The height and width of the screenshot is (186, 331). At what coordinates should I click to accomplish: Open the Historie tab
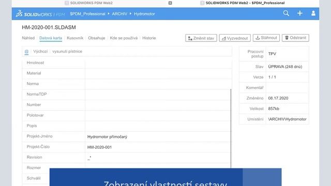click(149, 38)
